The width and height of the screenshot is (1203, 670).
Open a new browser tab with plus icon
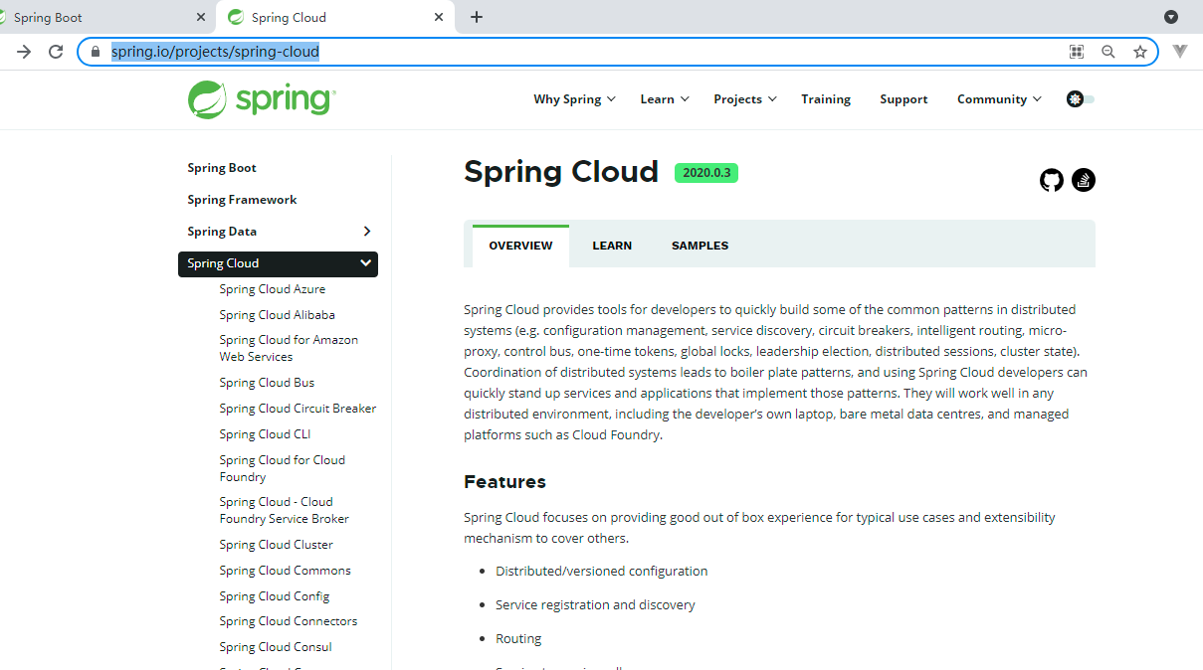point(477,17)
